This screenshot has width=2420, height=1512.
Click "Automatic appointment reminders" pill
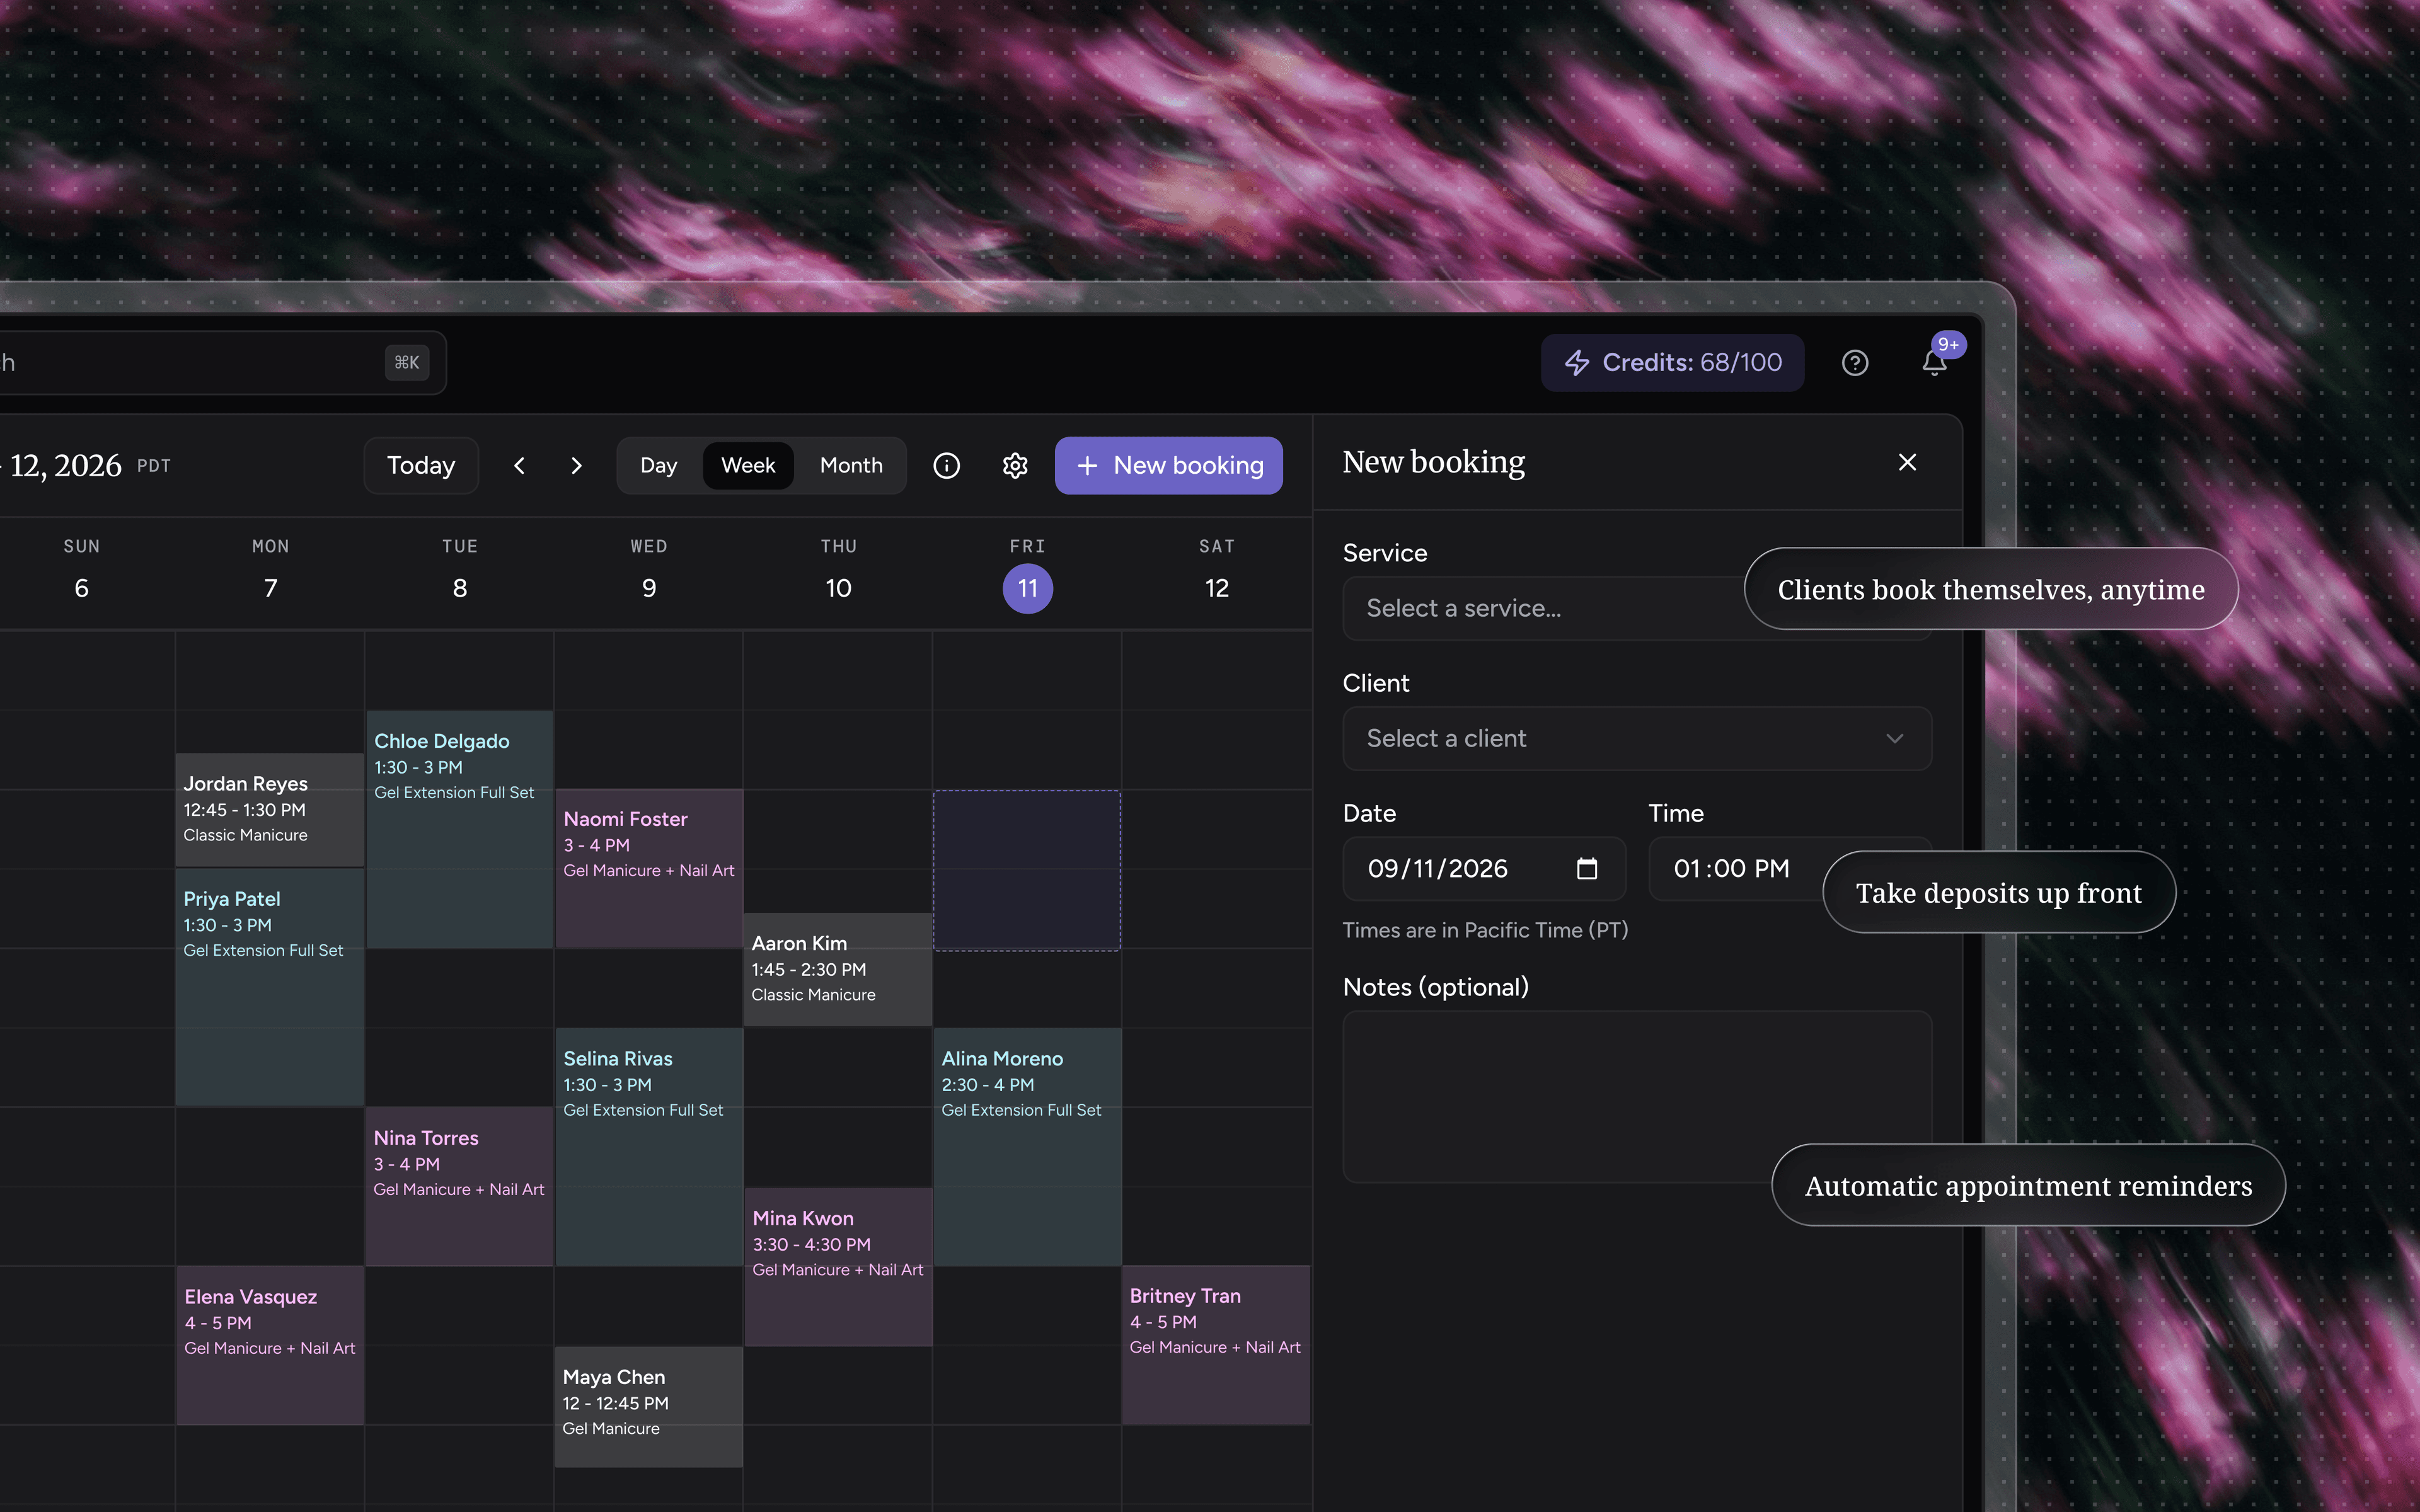[2028, 1186]
